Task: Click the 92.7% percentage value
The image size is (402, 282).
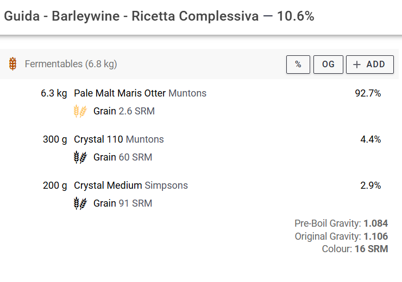Action: pos(368,93)
